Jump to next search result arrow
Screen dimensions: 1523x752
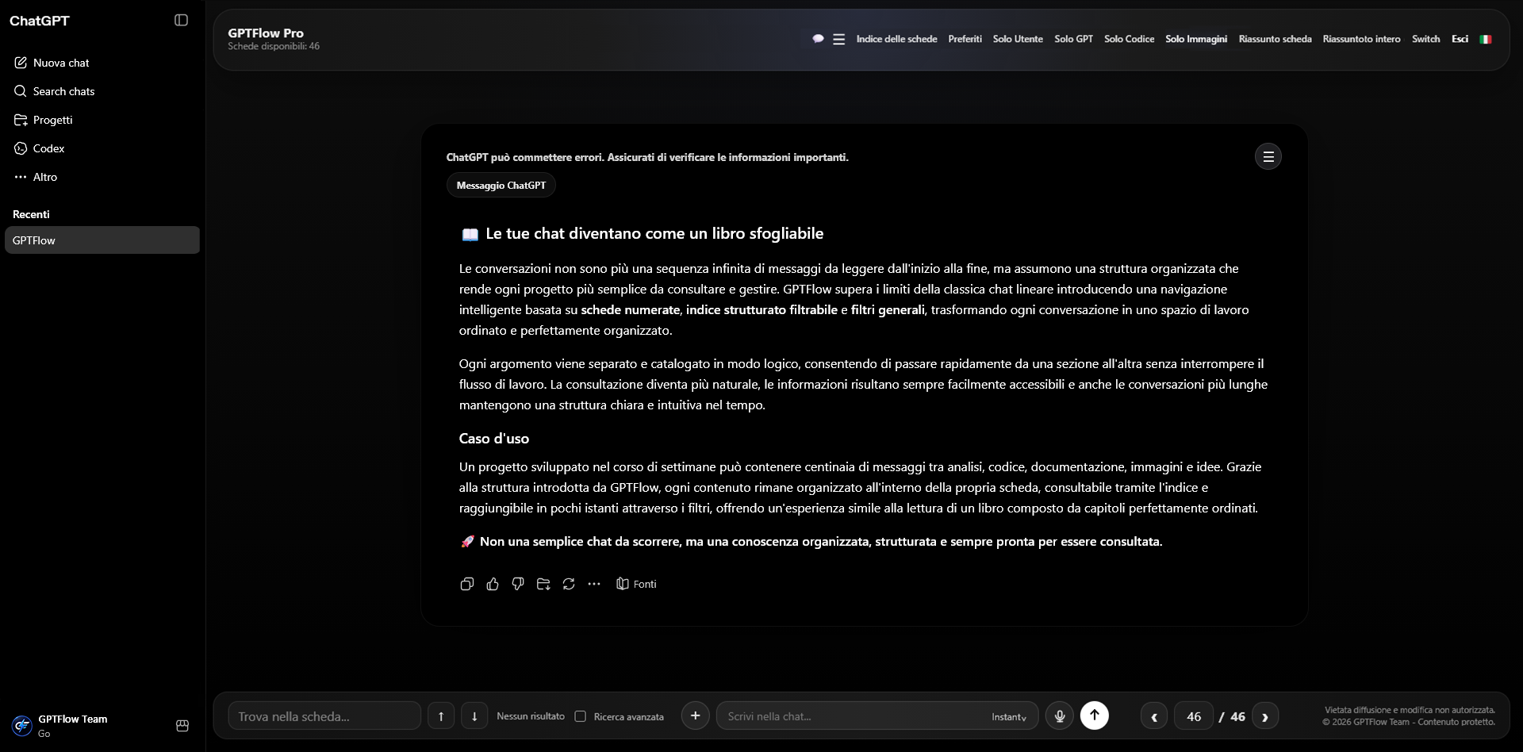tap(474, 716)
